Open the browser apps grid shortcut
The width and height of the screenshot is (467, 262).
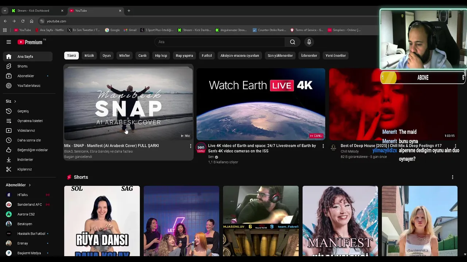click(x=5, y=30)
